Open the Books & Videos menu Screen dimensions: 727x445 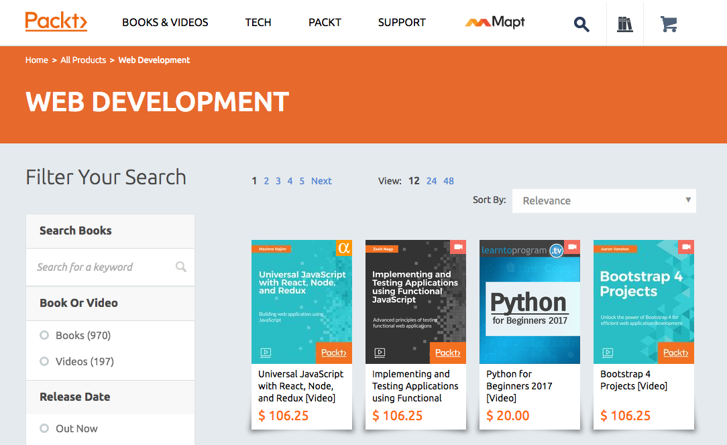coord(165,22)
